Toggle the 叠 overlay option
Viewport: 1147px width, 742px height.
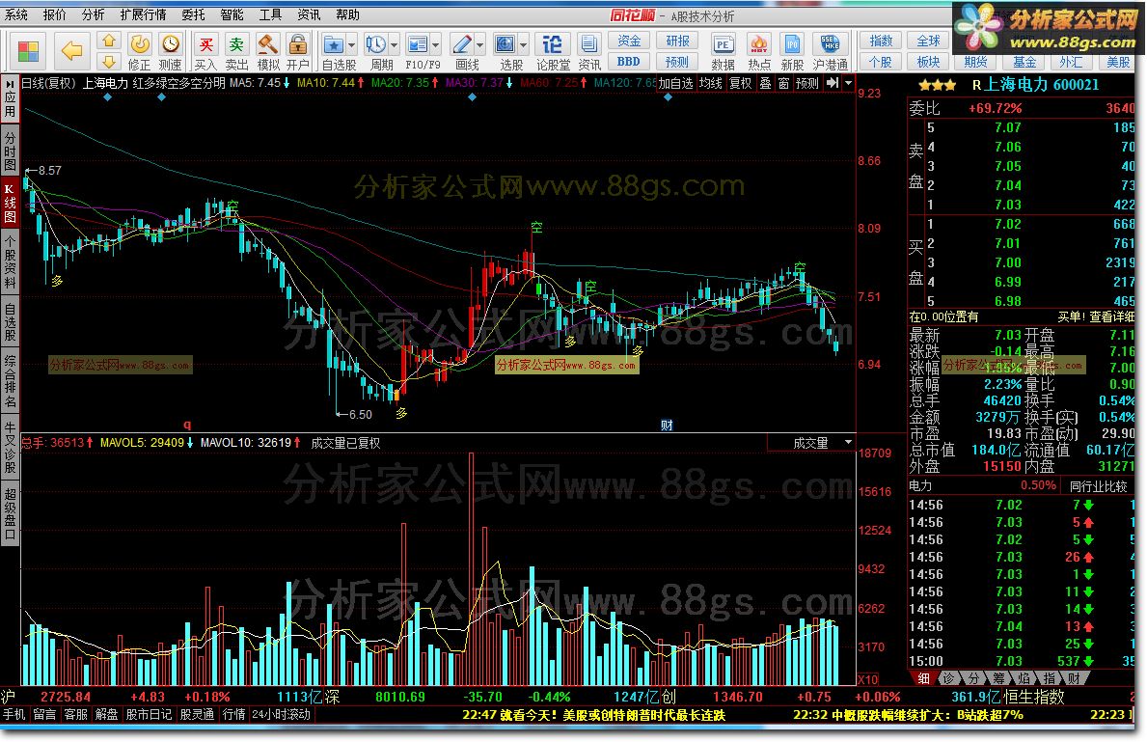765,83
